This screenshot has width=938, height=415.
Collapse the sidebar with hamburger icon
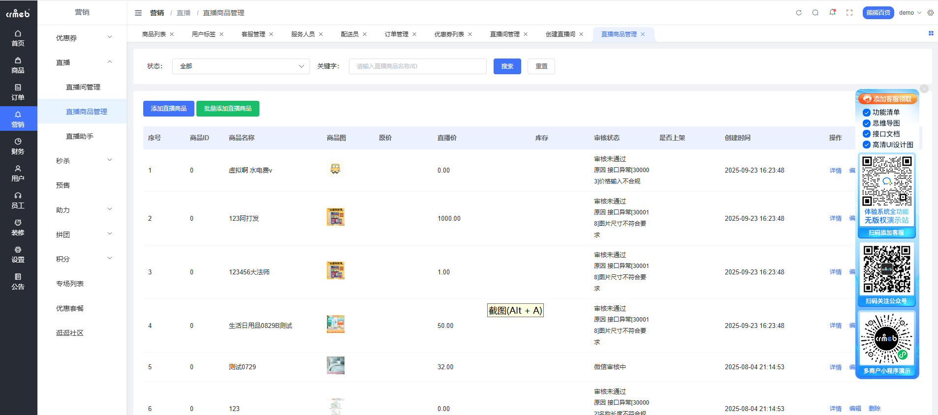click(138, 13)
